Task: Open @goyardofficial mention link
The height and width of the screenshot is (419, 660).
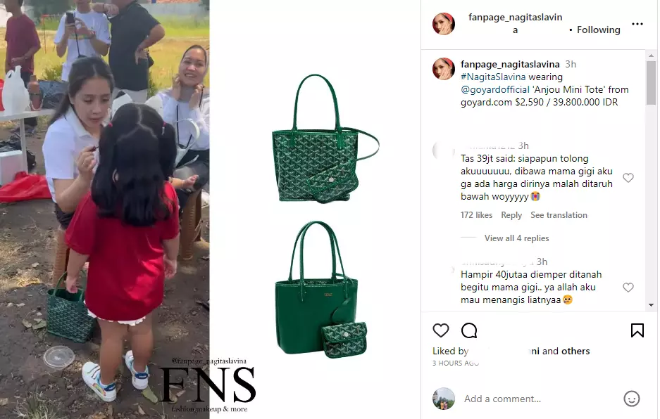Action: (x=495, y=89)
